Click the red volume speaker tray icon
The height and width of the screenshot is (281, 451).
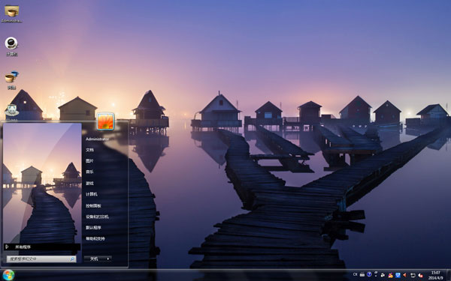(x=404, y=275)
